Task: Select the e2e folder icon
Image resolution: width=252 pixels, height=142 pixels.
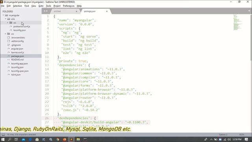Action: 9,19
